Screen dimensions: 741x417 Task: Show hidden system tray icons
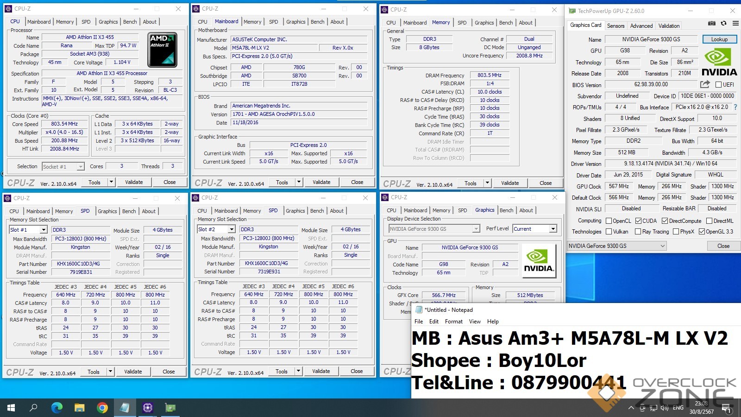coord(631,408)
